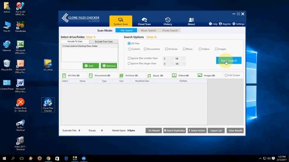289x162 pixels.
Task: Open the Windows Start menu
Action: pos(4,158)
